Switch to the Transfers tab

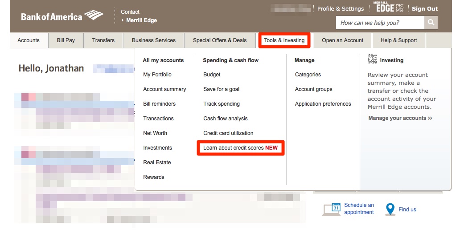[103, 40]
